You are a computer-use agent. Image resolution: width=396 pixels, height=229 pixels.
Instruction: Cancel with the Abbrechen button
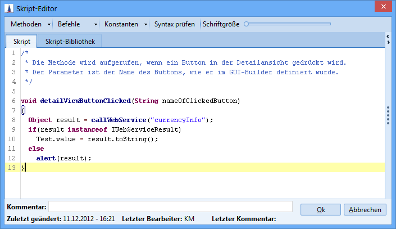tap(365, 209)
